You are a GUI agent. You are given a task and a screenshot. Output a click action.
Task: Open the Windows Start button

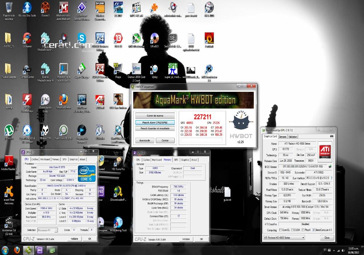(5, 250)
